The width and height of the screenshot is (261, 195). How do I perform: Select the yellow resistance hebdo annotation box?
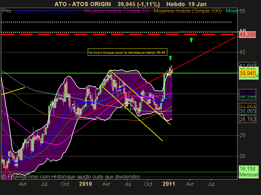pos(128,52)
